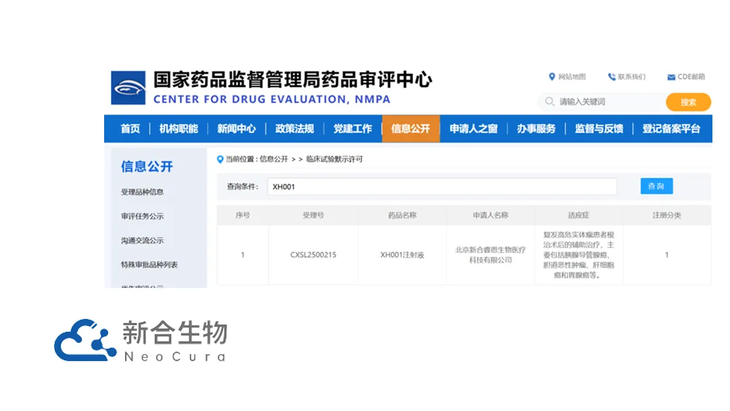Open the 信息公开 highlighted tab
730x411 pixels.
pos(410,129)
